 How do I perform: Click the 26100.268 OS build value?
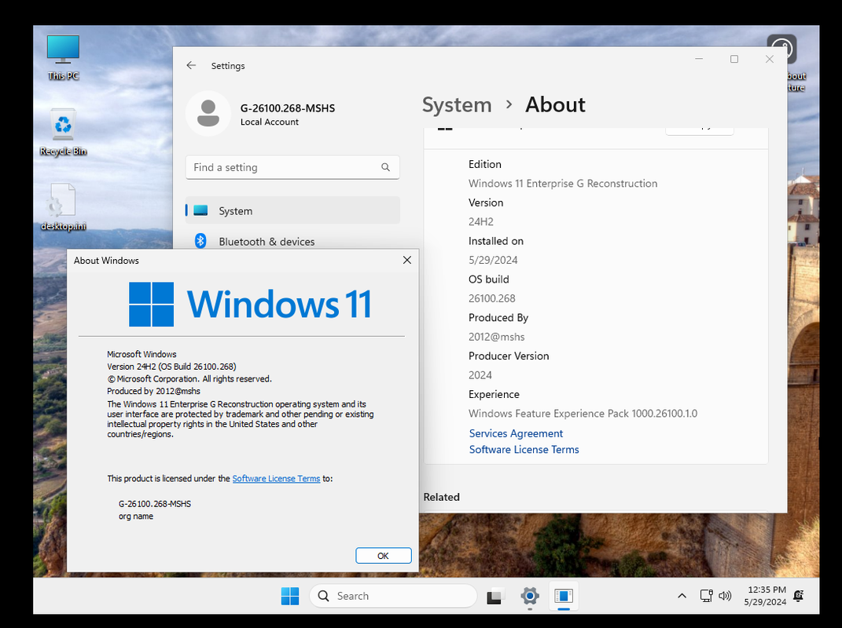492,298
